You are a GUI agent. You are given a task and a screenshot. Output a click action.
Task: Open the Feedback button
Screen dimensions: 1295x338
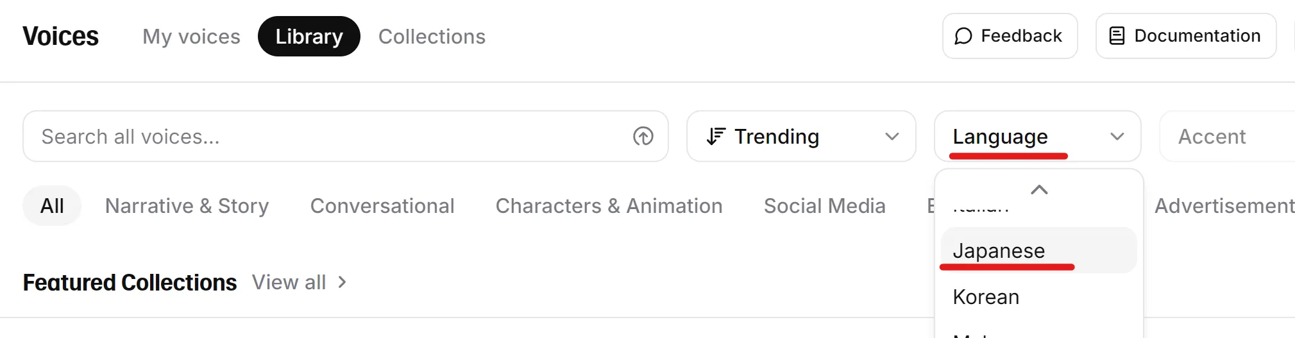point(1010,36)
